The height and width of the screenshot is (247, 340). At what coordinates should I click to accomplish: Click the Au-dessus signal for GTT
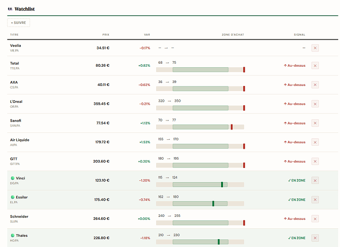pyautogui.click(x=294, y=161)
